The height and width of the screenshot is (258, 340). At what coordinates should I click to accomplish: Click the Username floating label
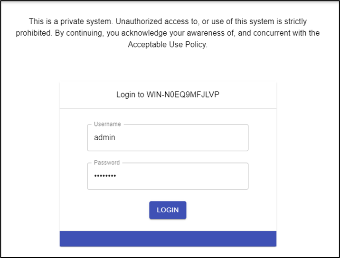107,124
